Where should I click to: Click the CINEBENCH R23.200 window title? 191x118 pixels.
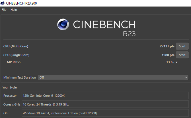(21, 3)
